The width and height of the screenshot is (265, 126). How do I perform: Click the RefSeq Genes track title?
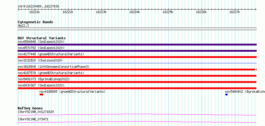(x=30, y=108)
